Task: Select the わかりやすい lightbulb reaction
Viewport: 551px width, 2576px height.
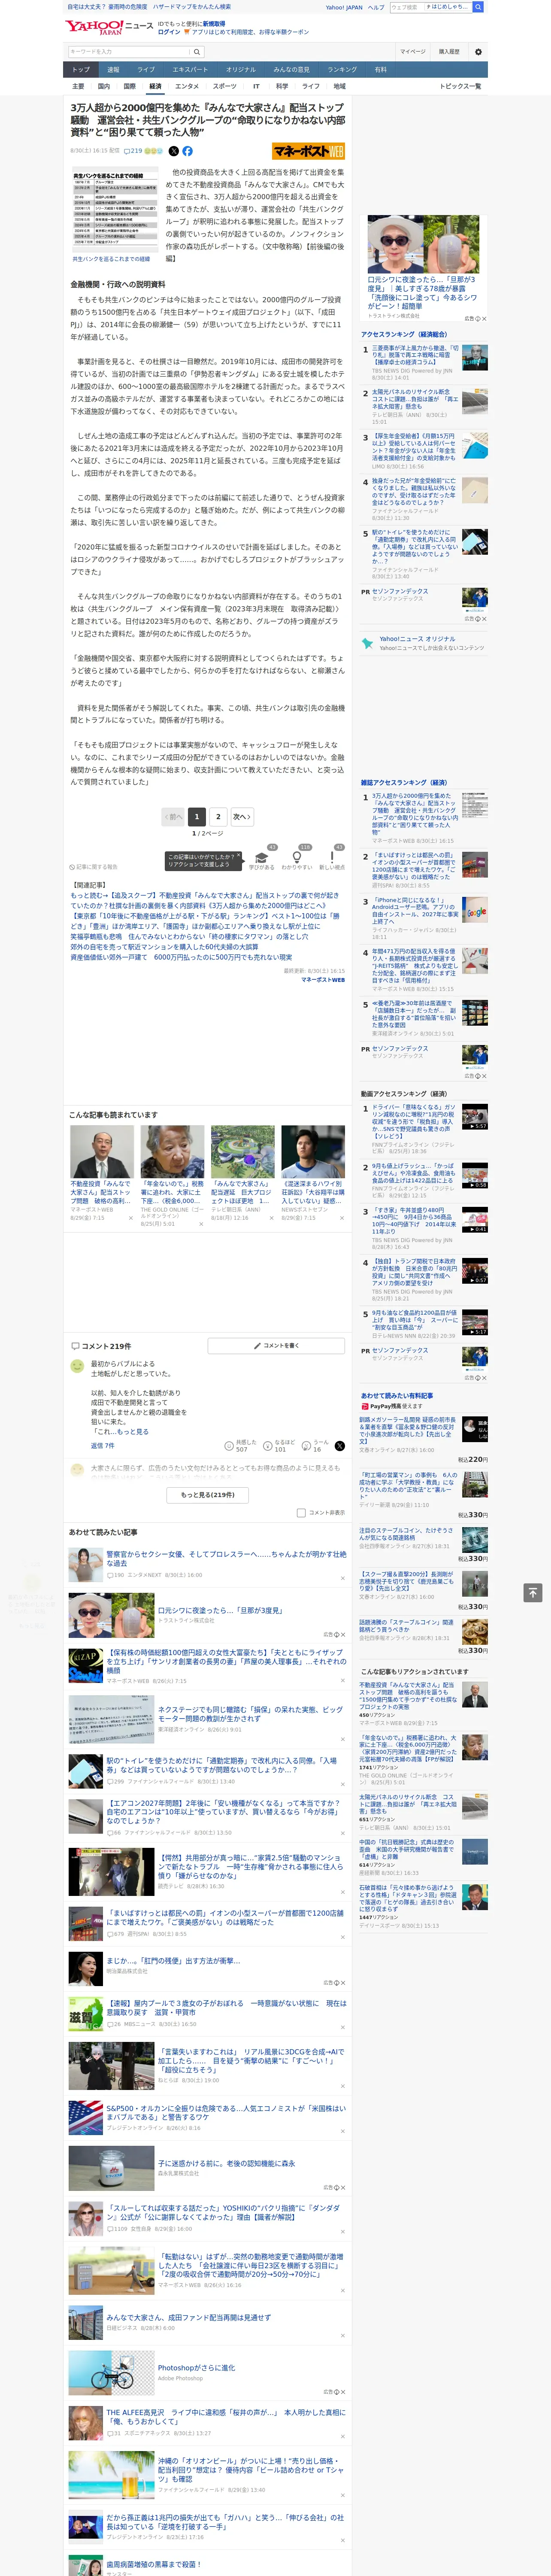Action: [x=297, y=859]
